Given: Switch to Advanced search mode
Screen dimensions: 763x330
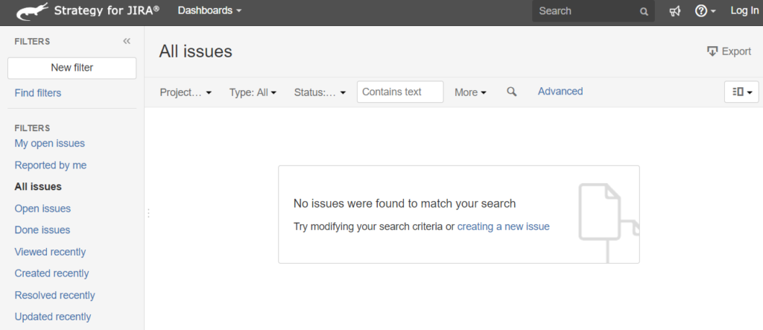Looking at the screenshot, I should [x=560, y=92].
